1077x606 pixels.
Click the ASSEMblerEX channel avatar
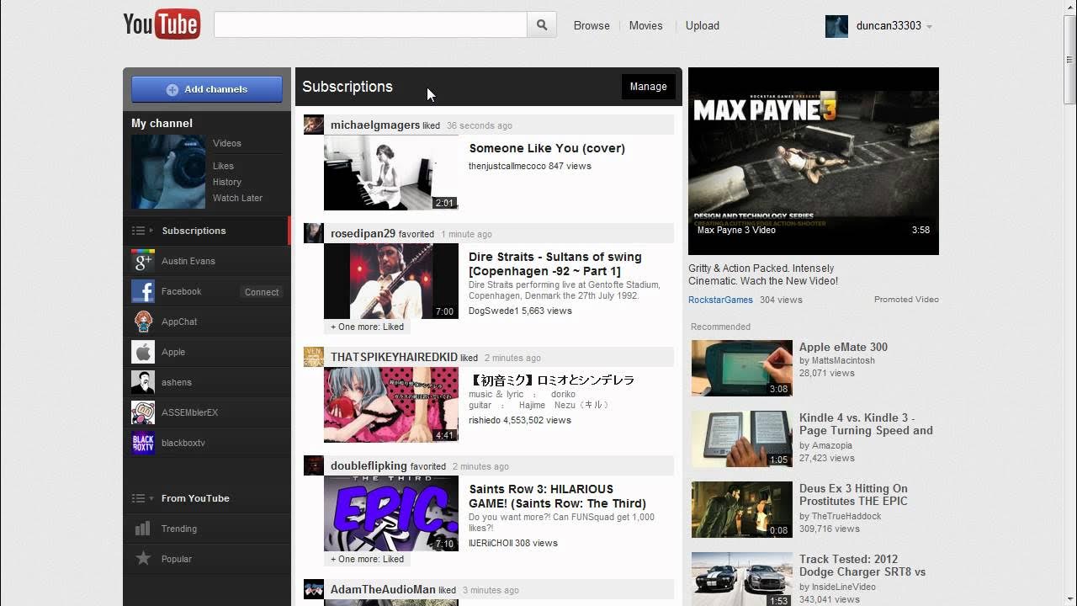[x=143, y=412]
